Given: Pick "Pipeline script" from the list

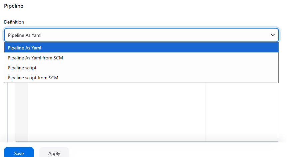Looking at the screenshot, I should tap(22, 68).
